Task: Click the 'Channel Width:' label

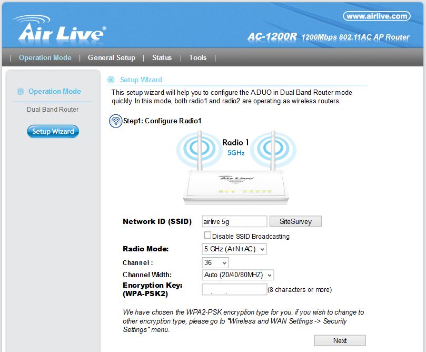Action: coord(147,275)
